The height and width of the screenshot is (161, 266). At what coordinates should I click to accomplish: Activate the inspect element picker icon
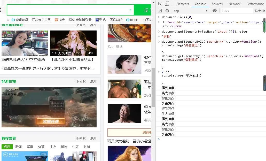pos(160,4)
